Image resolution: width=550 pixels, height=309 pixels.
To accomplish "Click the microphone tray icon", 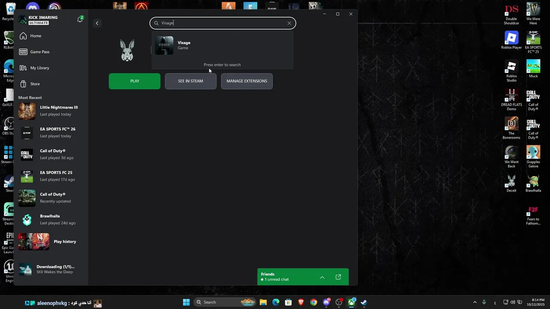I will click(x=484, y=303).
